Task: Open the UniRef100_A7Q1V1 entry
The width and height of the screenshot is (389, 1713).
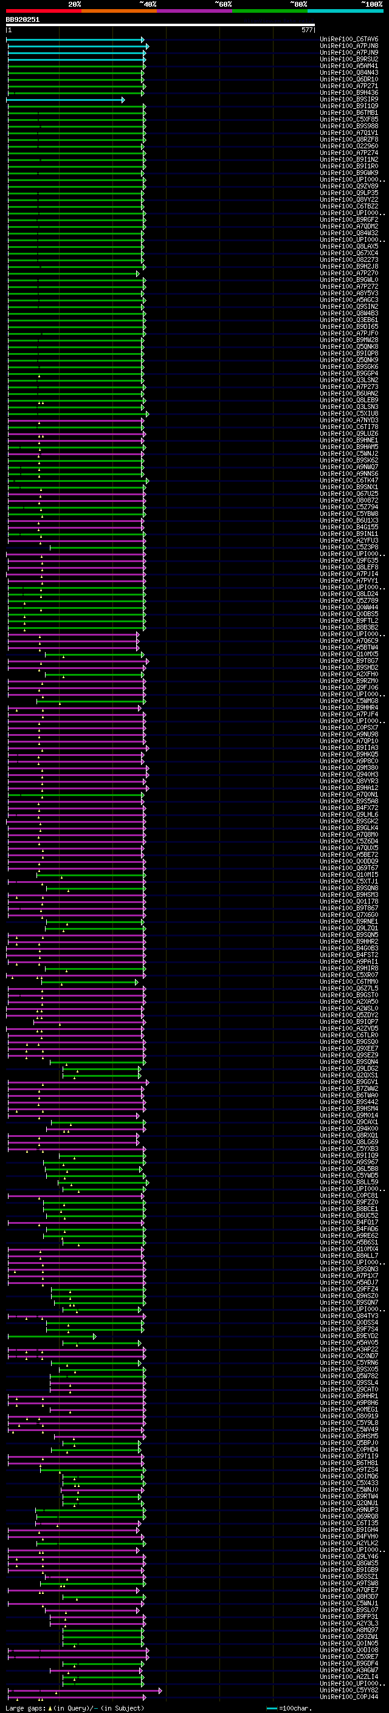Action: tap(349, 133)
